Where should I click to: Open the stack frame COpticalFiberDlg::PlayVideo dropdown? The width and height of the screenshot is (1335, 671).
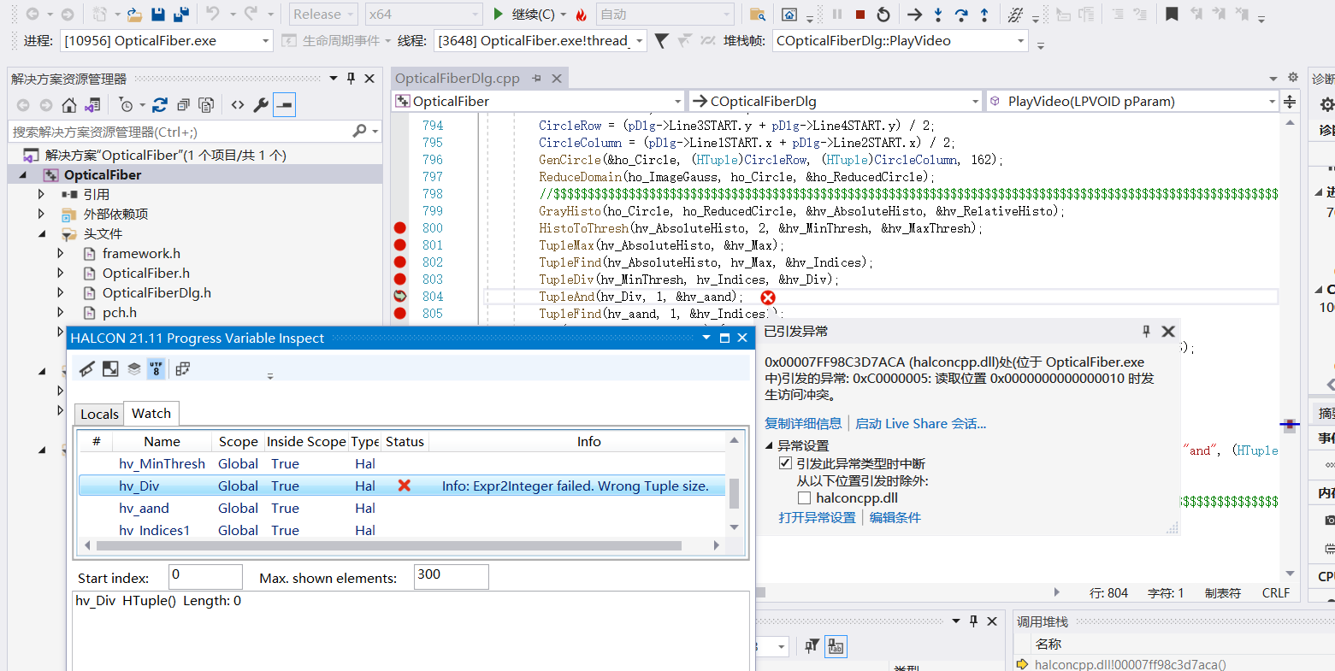coord(900,40)
